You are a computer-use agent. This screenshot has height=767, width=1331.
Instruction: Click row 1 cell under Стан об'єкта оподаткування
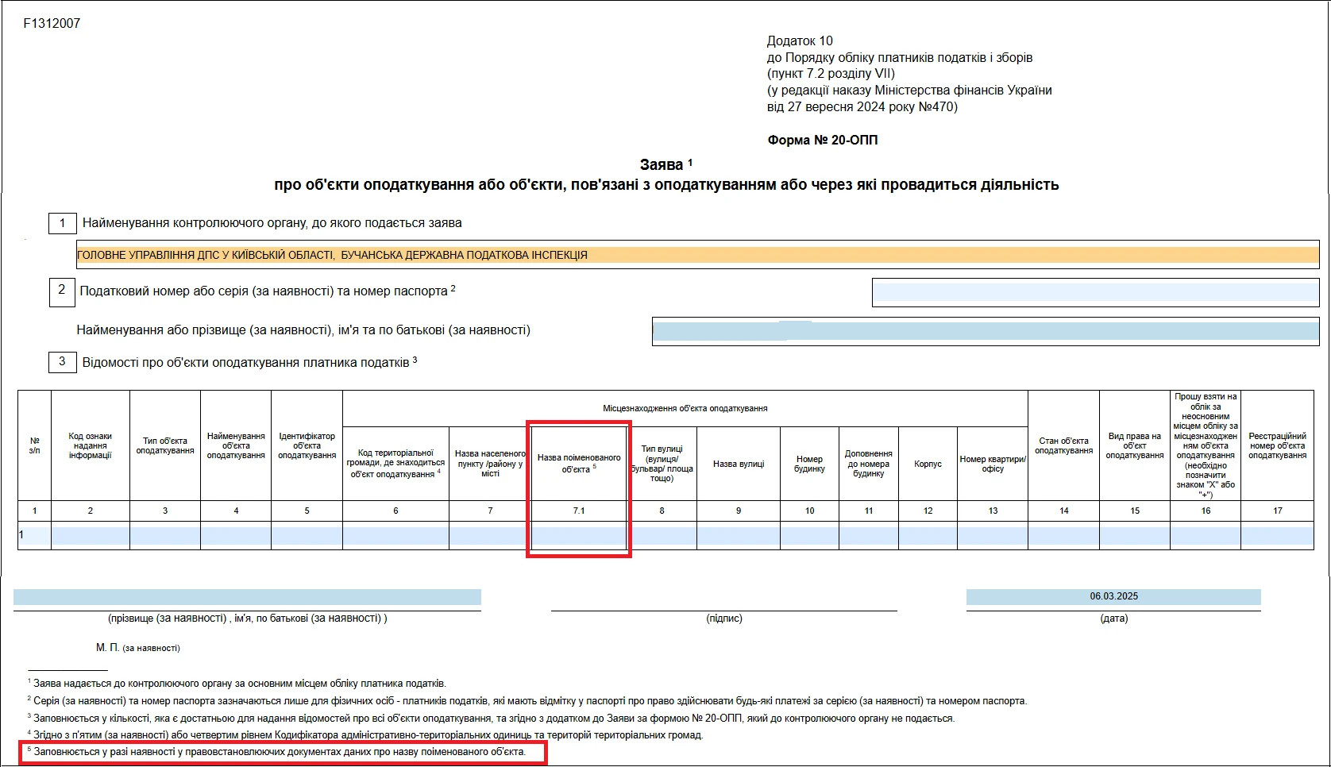pos(1063,536)
